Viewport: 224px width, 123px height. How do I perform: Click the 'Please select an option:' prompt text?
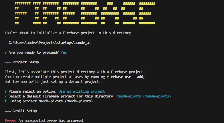[33, 91]
